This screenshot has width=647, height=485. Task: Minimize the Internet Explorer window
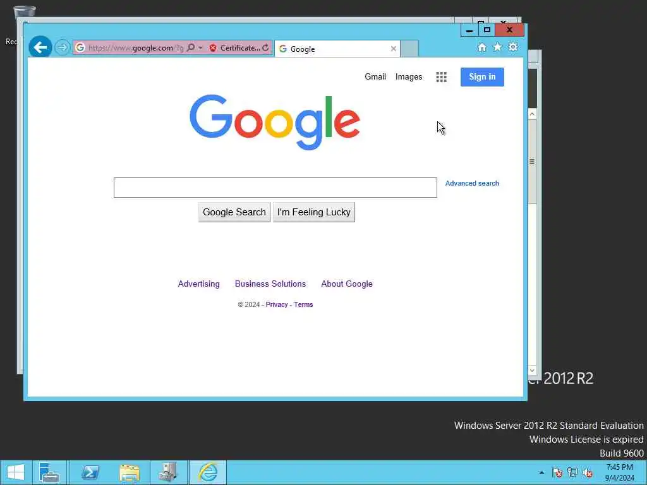[469, 30]
